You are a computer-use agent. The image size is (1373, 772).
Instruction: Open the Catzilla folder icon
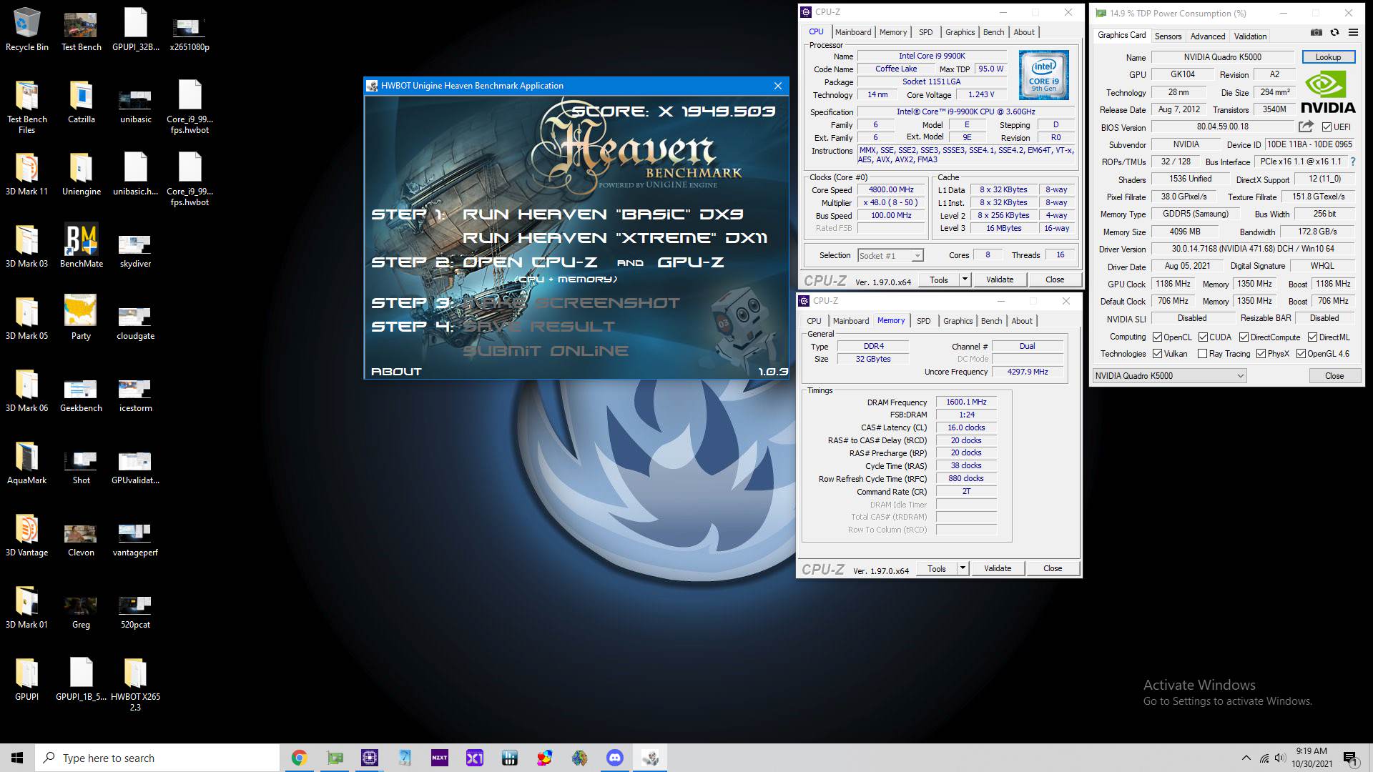[x=81, y=102]
